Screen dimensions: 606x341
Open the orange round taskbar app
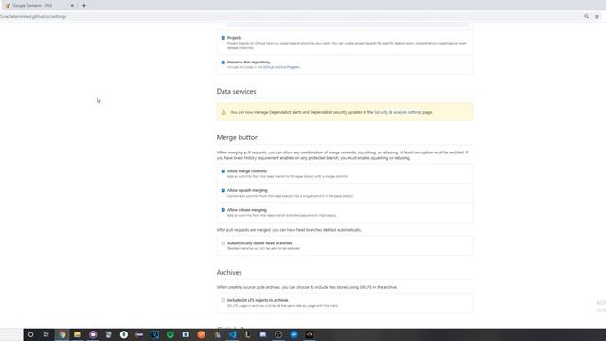pos(202,334)
